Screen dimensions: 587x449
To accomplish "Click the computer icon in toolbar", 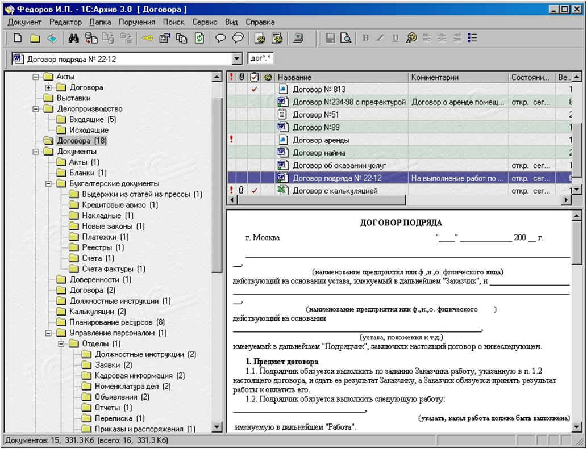I will pos(298,38).
